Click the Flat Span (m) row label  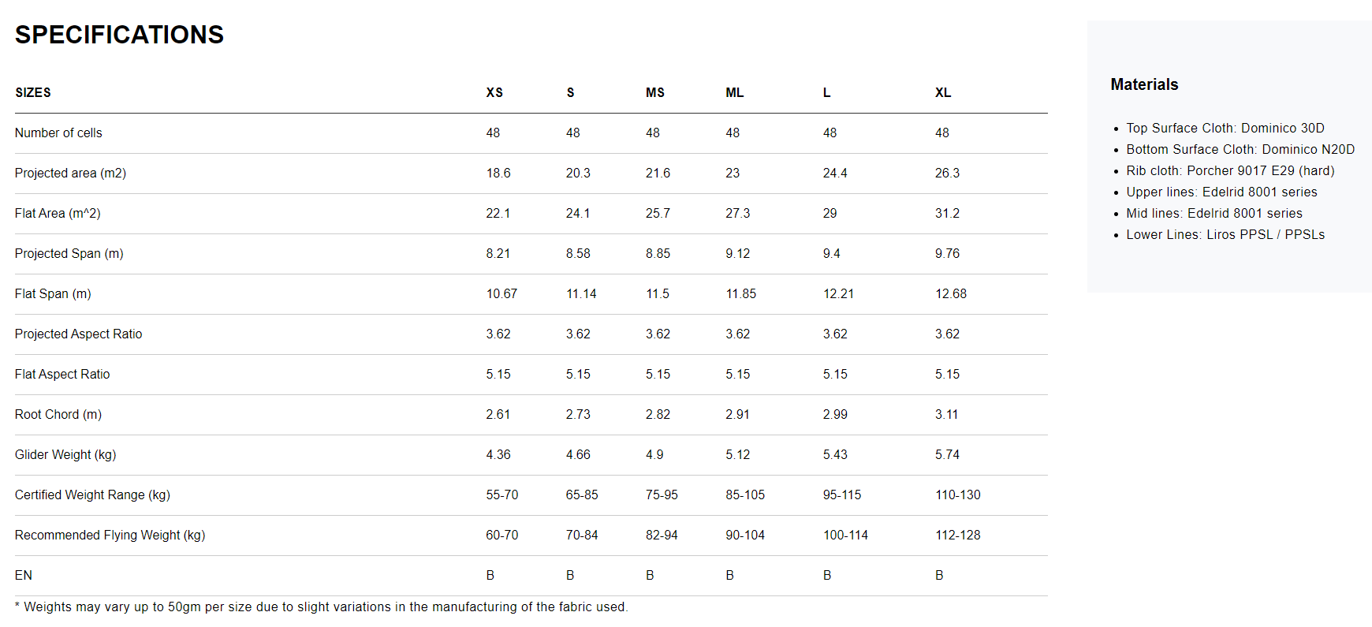(53, 293)
